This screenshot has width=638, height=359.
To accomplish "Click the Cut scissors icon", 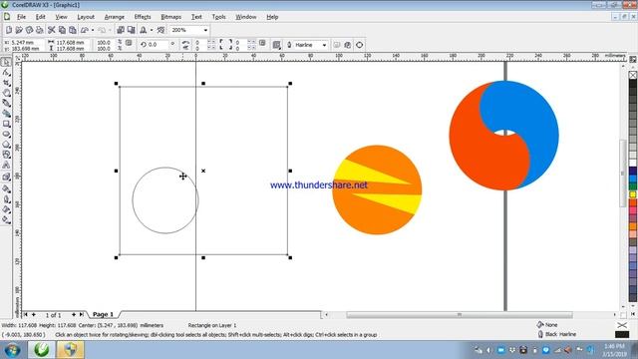I will tap(51, 30).
